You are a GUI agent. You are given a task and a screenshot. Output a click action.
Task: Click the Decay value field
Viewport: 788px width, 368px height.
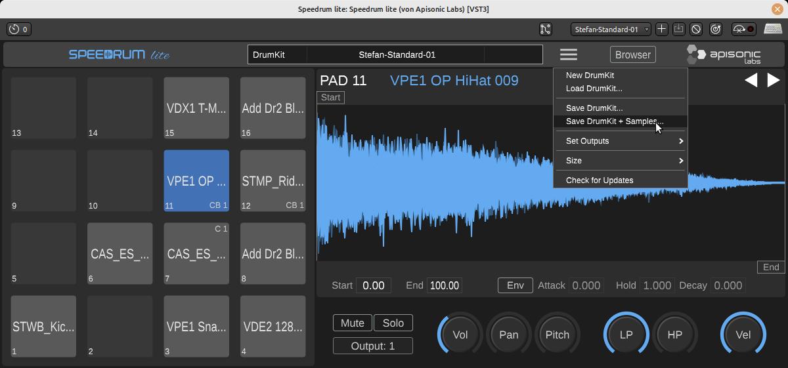[x=728, y=285]
